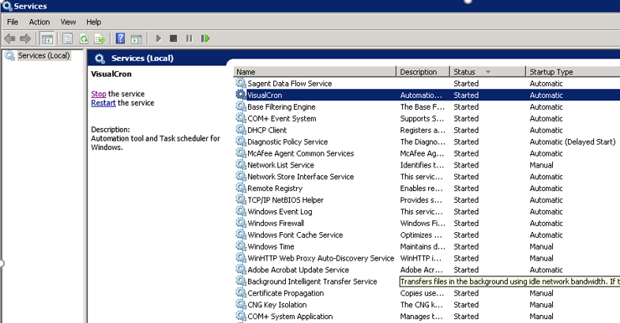Click the Properties toolbar icon
The image size is (620, 323).
(68, 38)
